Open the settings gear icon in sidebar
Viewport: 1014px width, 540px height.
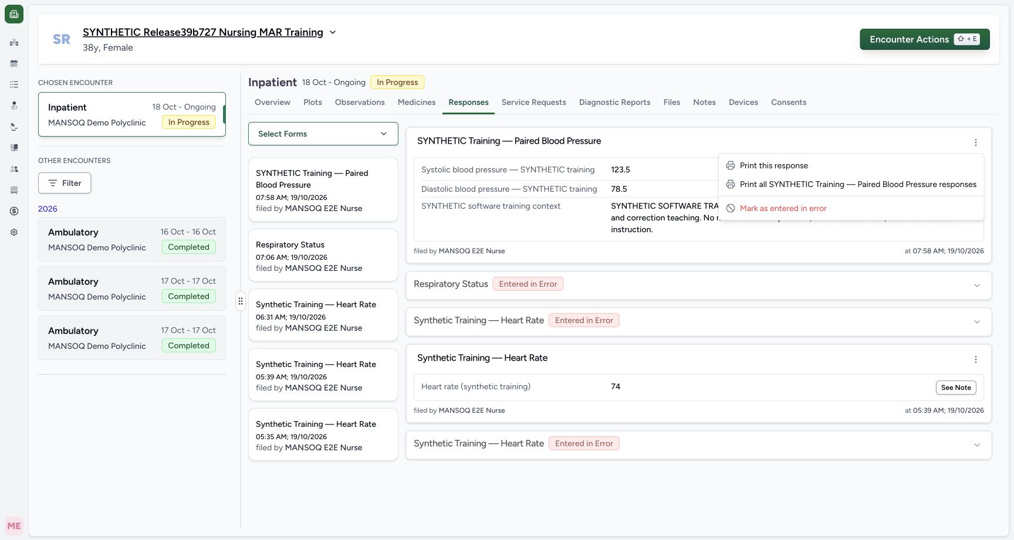(14, 232)
